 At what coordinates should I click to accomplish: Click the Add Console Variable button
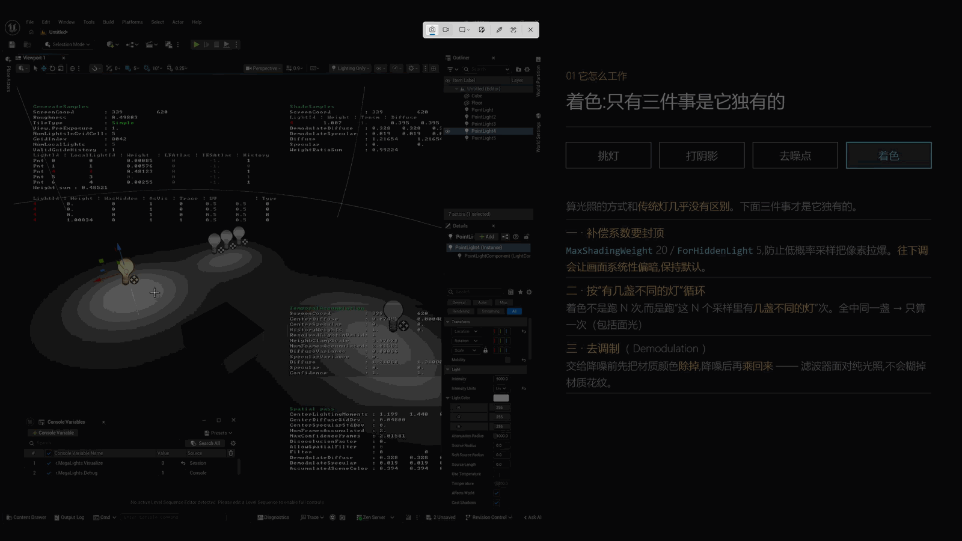pos(53,433)
